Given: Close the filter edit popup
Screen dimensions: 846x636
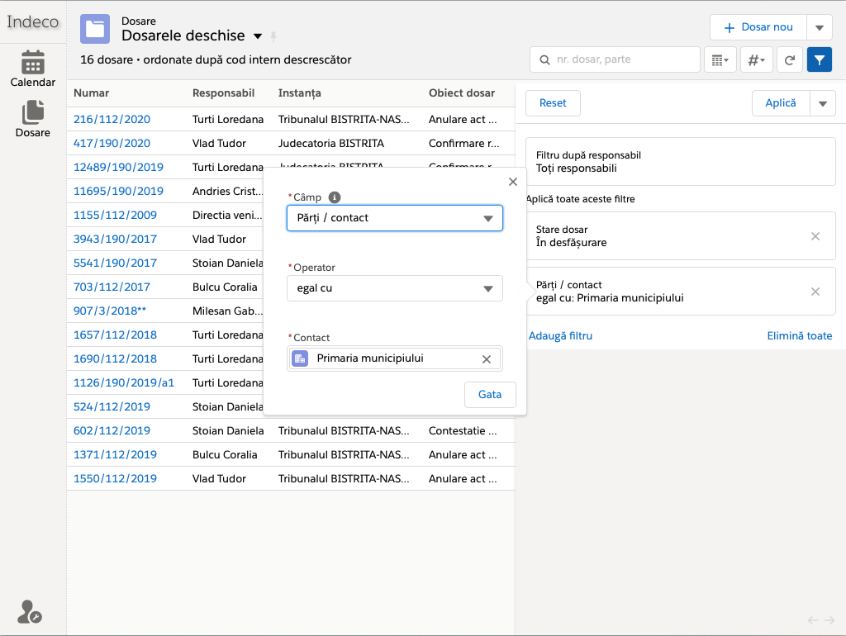Looking at the screenshot, I should (512, 182).
